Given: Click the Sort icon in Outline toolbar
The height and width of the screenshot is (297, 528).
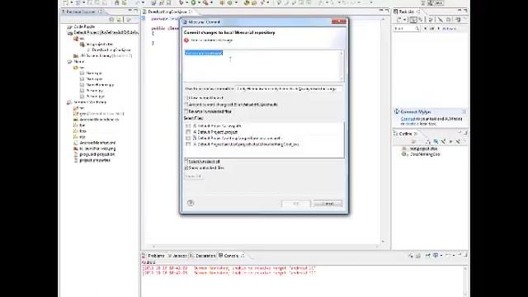Looking at the screenshot, I should [428, 142].
